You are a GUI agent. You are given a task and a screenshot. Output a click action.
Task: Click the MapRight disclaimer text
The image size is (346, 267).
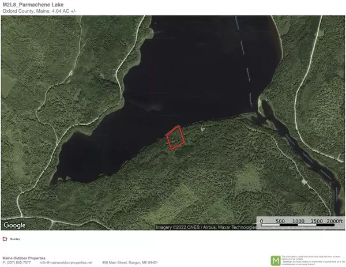click(313, 261)
